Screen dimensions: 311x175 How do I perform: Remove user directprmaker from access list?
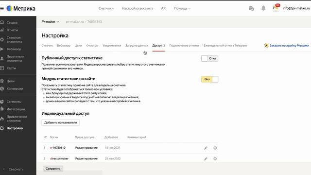point(215,158)
